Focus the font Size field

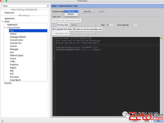coord(110,25)
